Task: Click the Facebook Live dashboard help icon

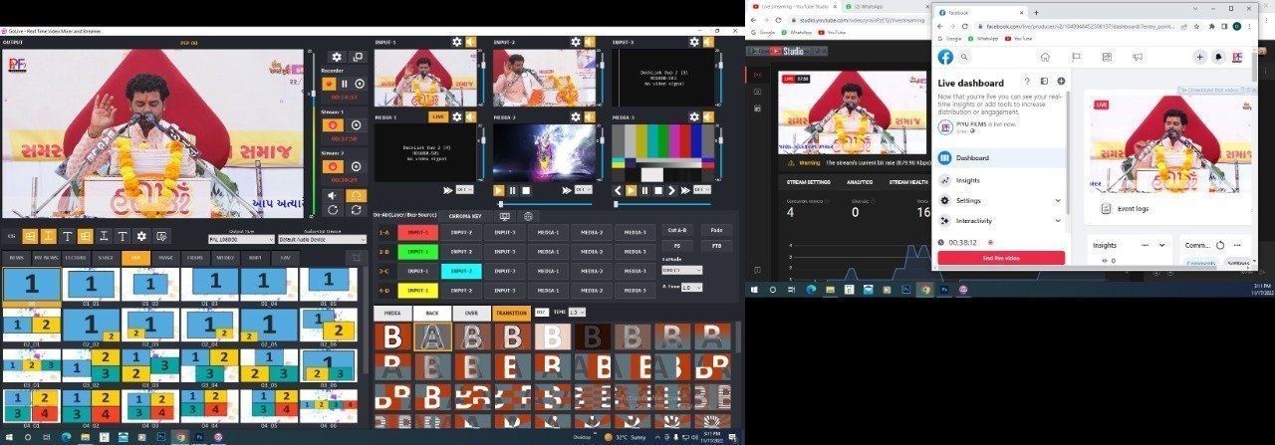Action: point(1025,82)
